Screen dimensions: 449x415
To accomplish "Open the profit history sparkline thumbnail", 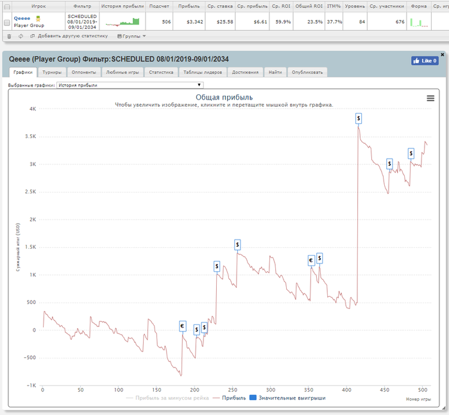I will pyautogui.click(x=123, y=22).
